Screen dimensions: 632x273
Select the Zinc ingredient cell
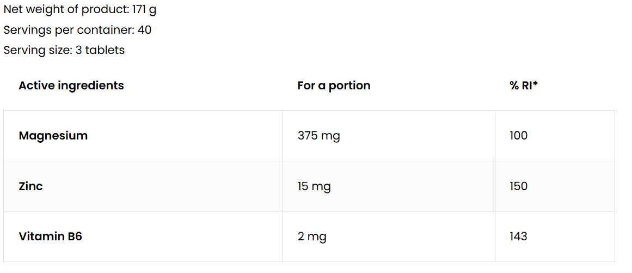(31, 186)
